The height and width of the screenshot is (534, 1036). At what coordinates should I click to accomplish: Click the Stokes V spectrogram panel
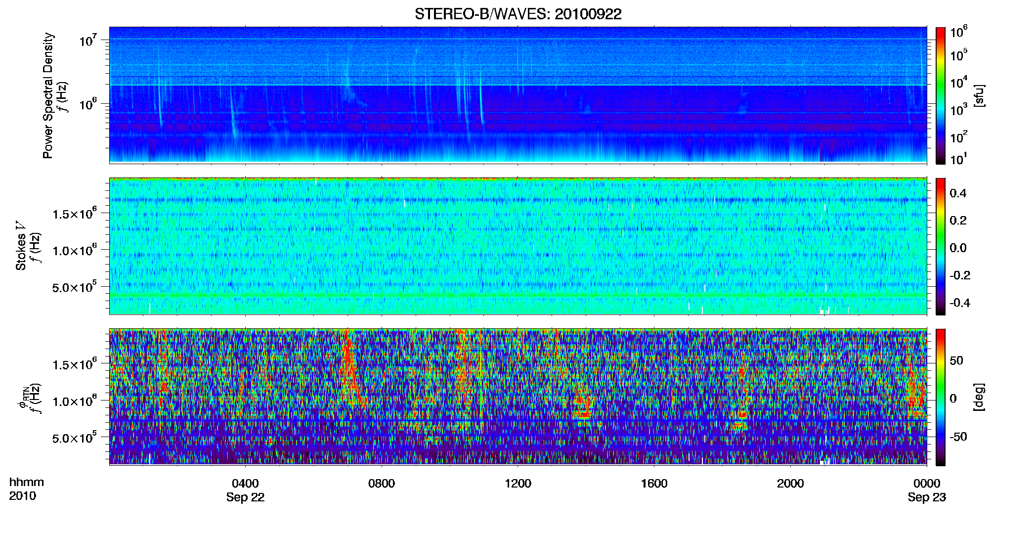[x=518, y=246]
